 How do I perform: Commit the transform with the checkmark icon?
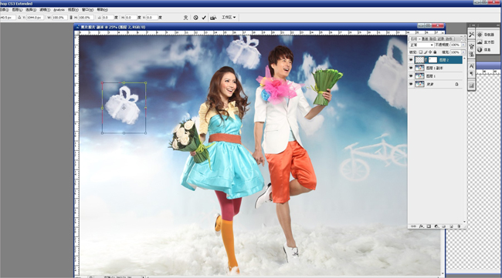(204, 18)
